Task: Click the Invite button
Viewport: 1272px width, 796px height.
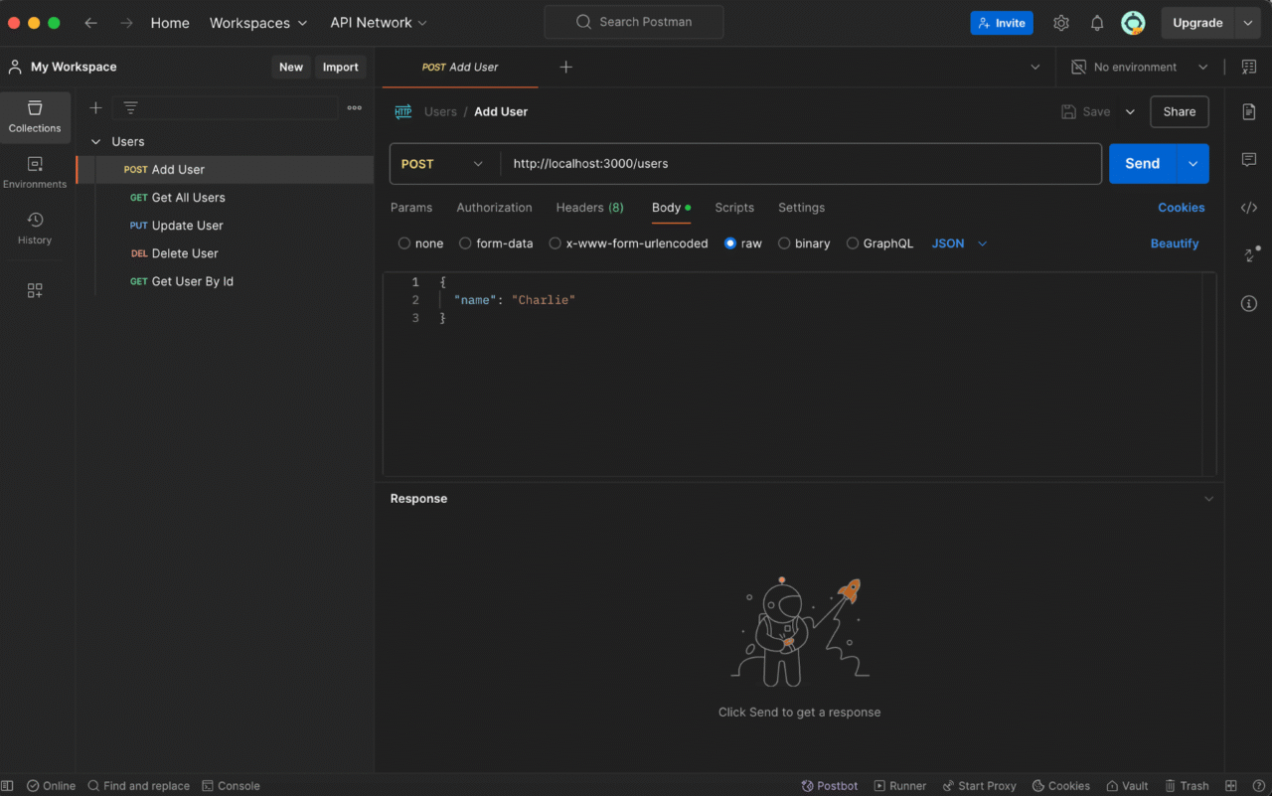Action: (1002, 23)
